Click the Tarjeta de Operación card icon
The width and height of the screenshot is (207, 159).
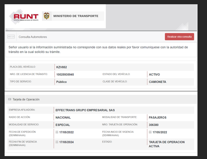click(9, 99)
